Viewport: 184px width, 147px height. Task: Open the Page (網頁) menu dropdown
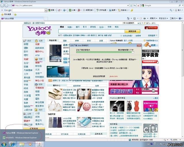click(153, 18)
